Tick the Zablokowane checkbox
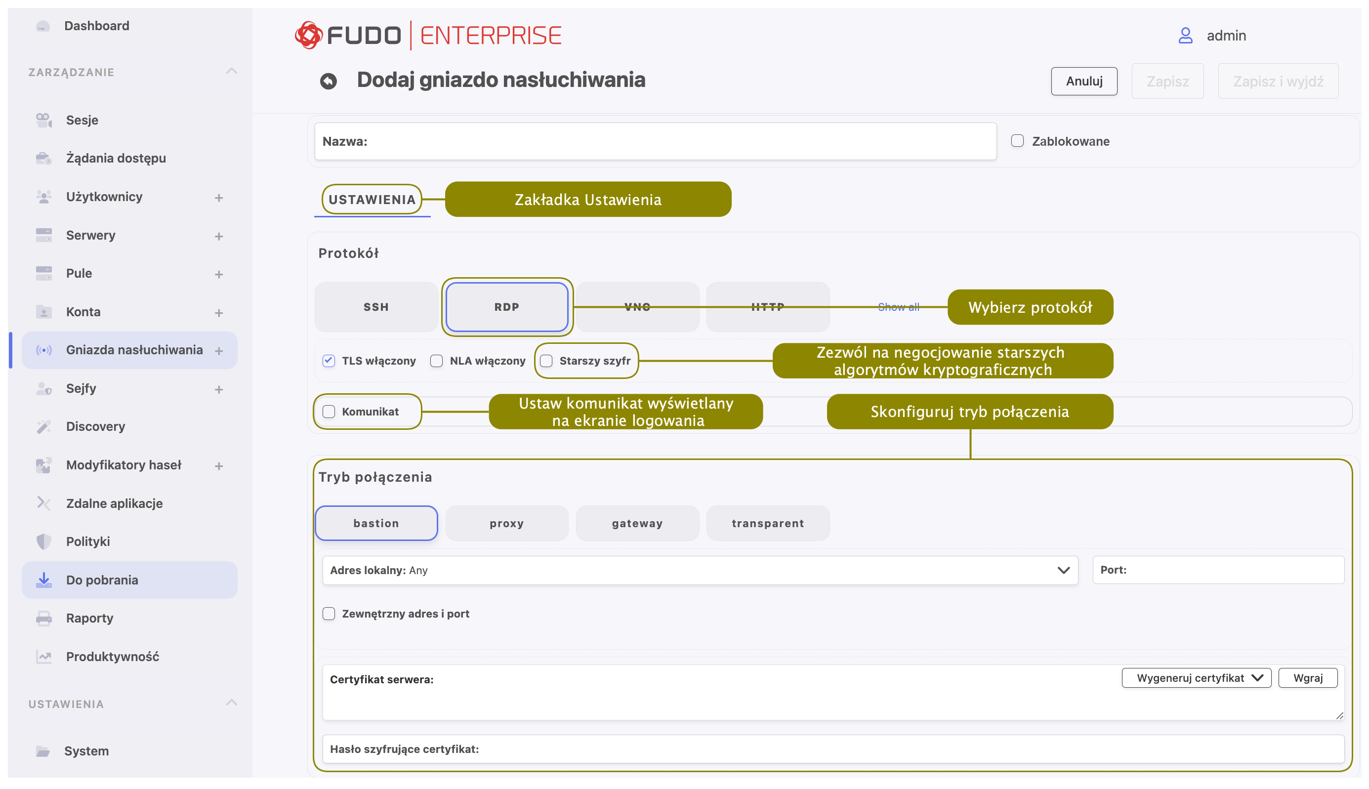This screenshot has width=1369, height=789. click(x=1017, y=141)
